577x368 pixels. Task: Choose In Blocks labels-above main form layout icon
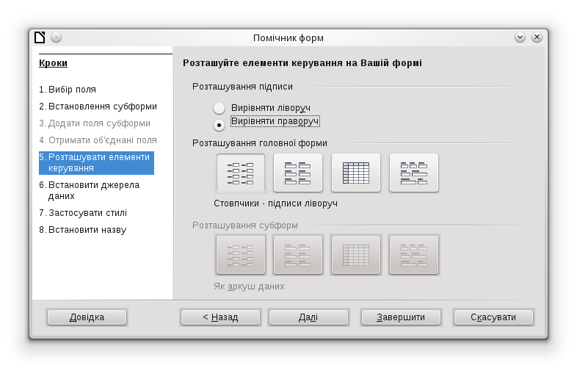(414, 173)
